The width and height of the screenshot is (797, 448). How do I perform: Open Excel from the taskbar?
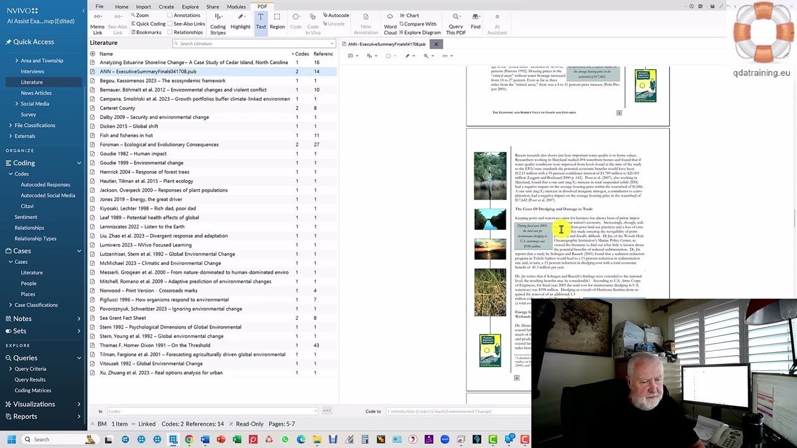click(237, 440)
